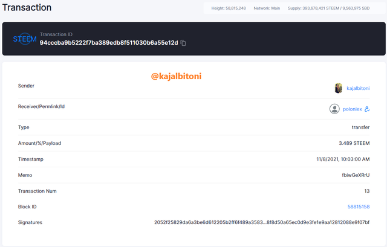Screen dimensions: 387x247
Task: Click the 'Memo' row label
Action: tap(25, 175)
